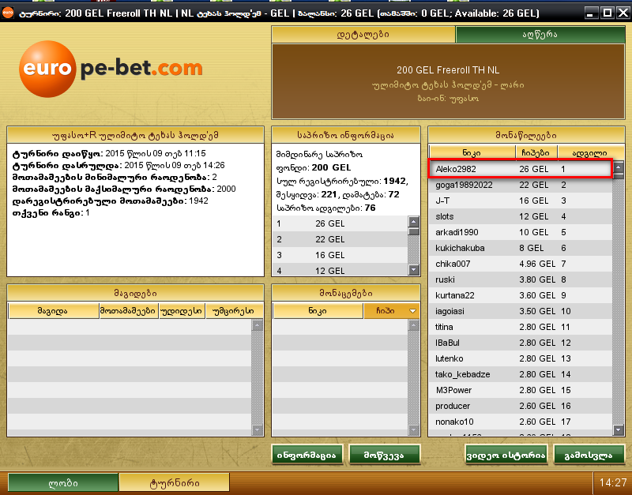Select player goga19892022 row
The width and height of the screenshot is (632, 495).
521,185
